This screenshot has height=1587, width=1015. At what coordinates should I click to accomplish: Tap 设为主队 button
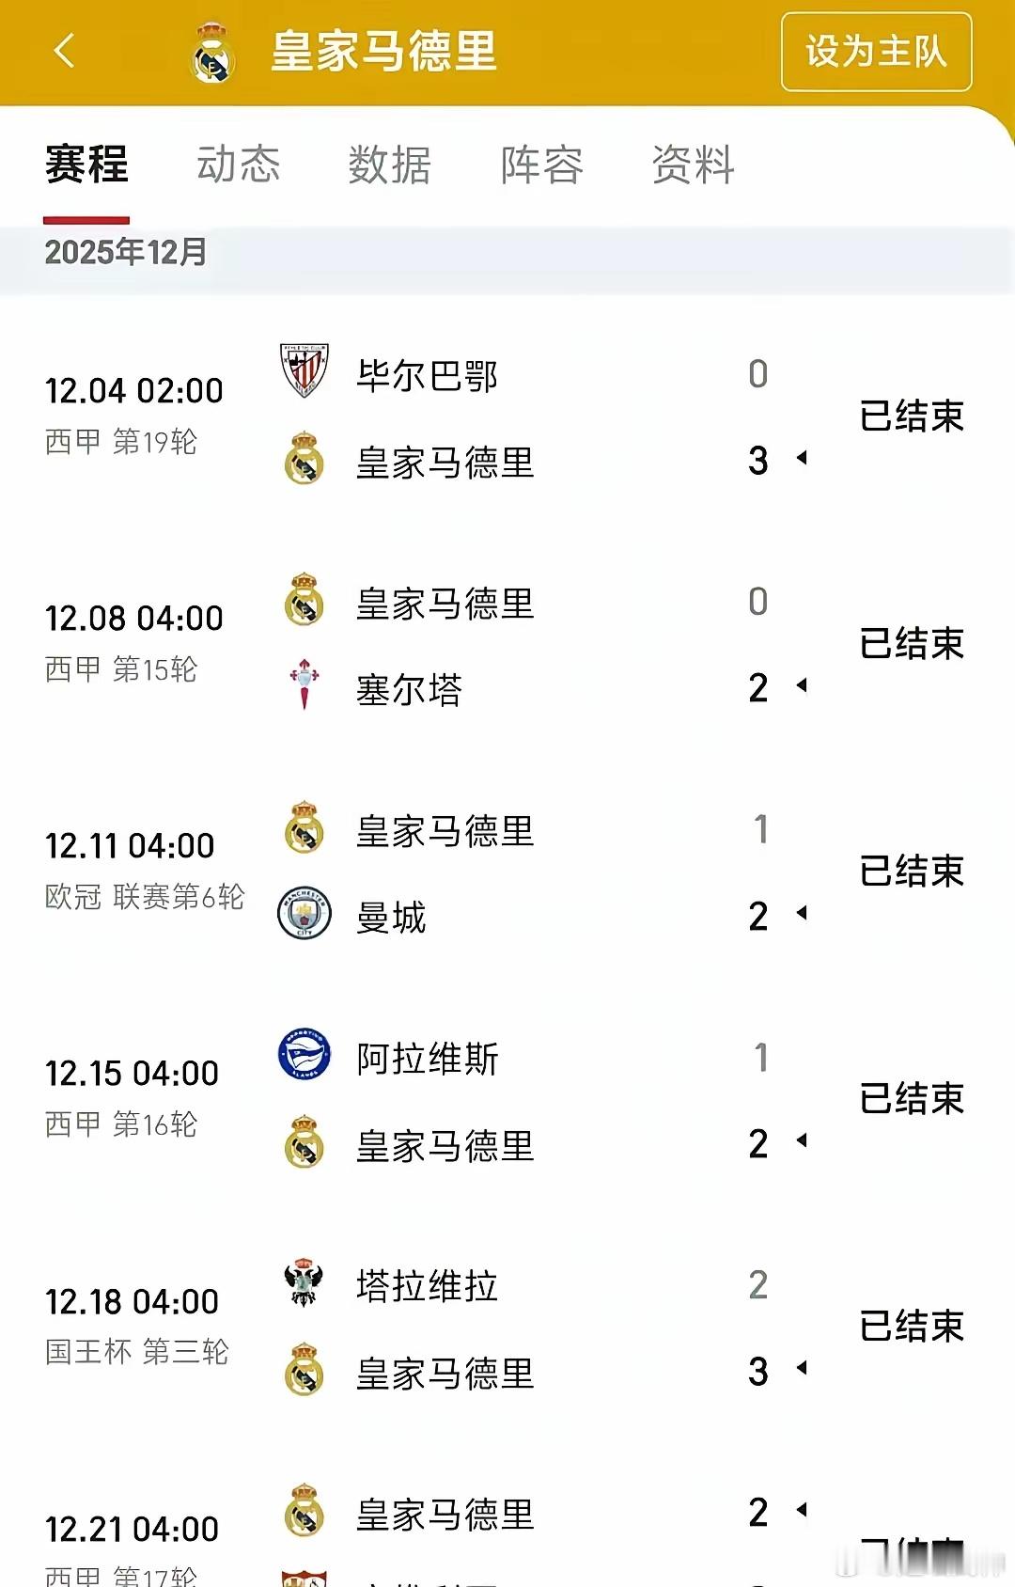(x=876, y=52)
